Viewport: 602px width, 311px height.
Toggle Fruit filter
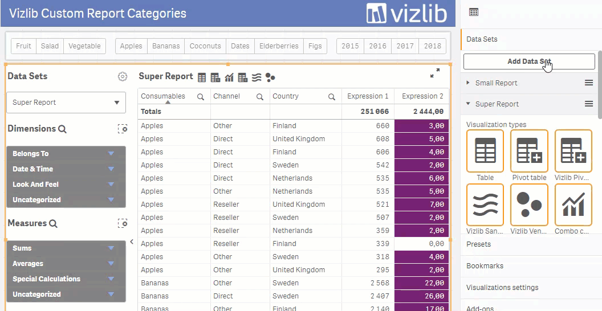[x=23, y=46]
